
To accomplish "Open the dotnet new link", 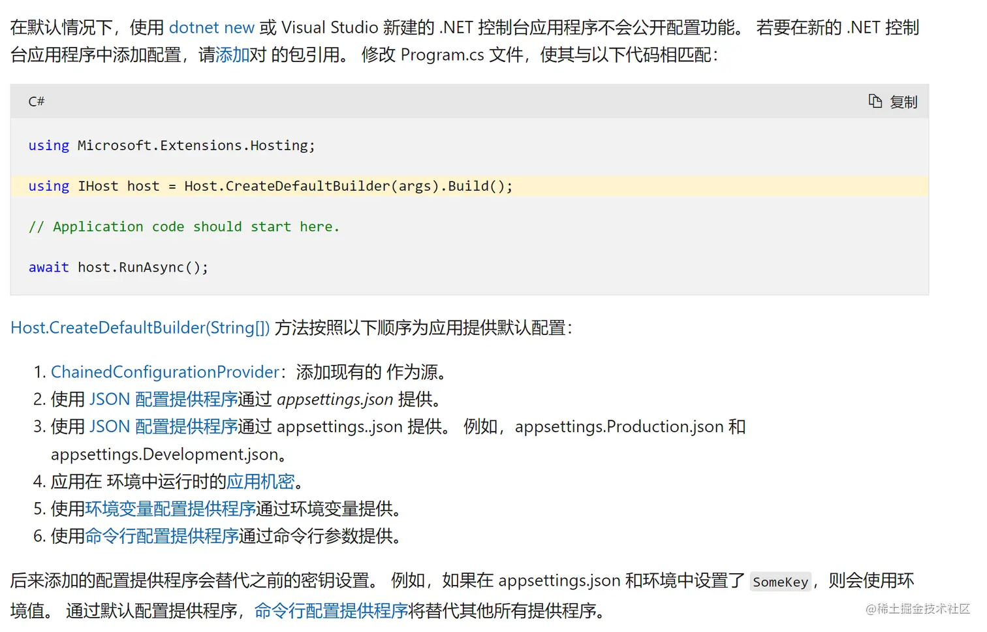I will [x=211, y=27].
